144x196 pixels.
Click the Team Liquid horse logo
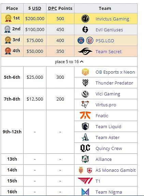tap(85, 126)
